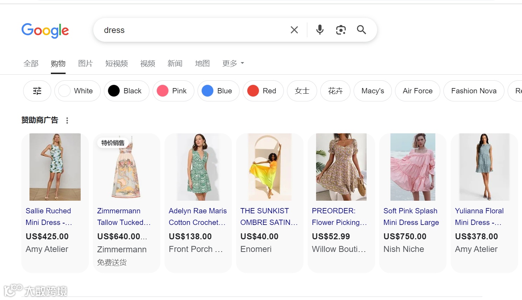The image size is (522, 300).
Task: Click the 特价销售 sale badge
Action: 113,143
